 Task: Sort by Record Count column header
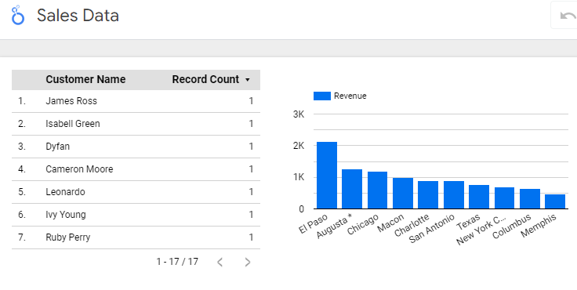point(205,79)
